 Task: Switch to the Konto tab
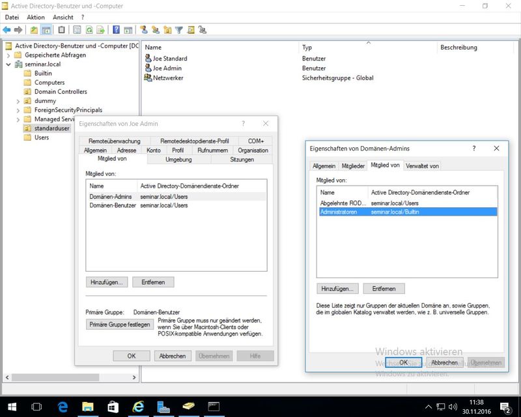click(x=154, y=151)
